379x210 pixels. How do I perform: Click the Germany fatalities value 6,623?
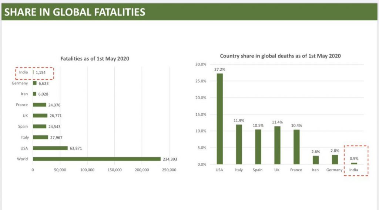click(x=44, y=83)
